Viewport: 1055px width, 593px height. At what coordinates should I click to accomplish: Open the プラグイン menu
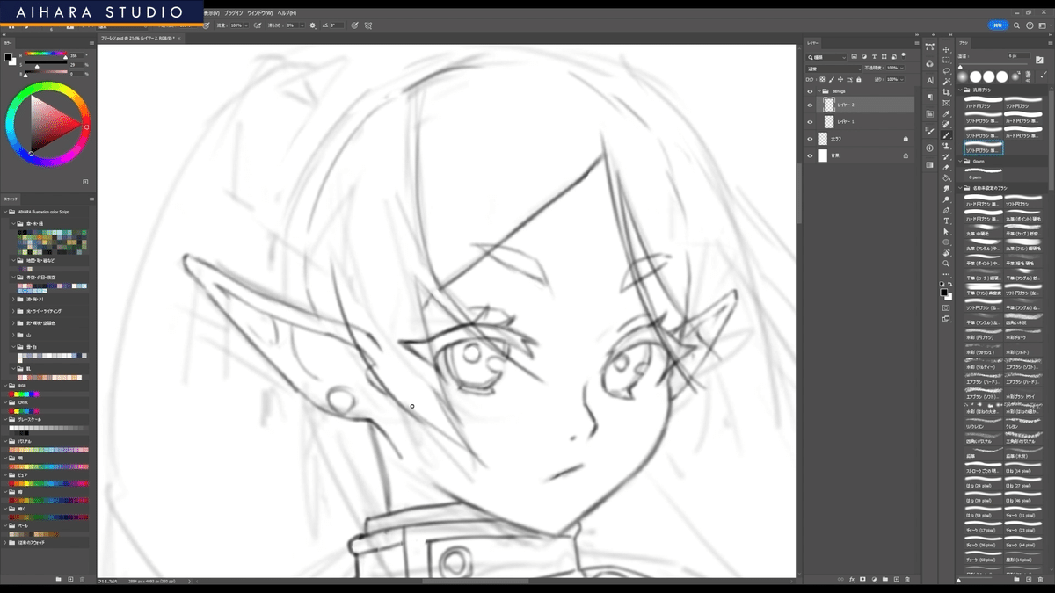tap(234, 13)
